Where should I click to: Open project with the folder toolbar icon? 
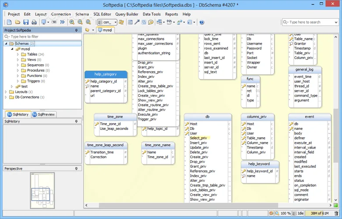(x=18, y=22)
